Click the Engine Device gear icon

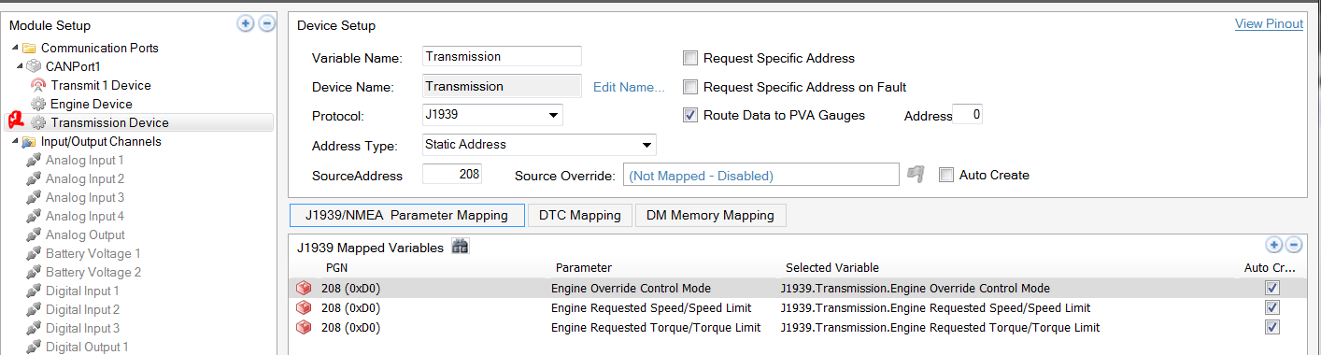click(x=38, y=104)
